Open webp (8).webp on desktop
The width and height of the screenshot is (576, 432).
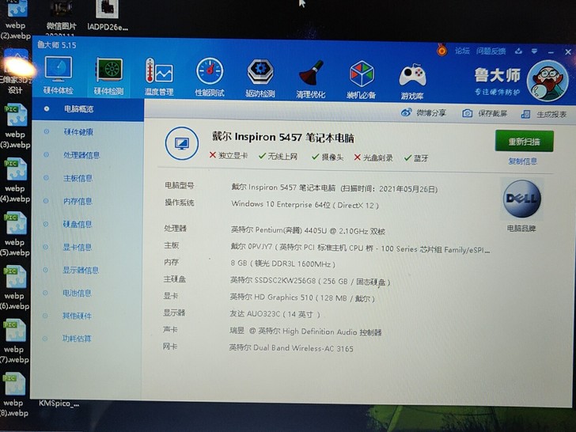coord(14,395)
